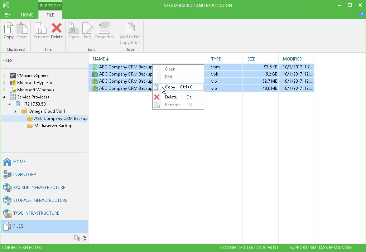Select the Omega Cloud Vol 1 folder
The image size is (366, 252).
pos(47,111)
